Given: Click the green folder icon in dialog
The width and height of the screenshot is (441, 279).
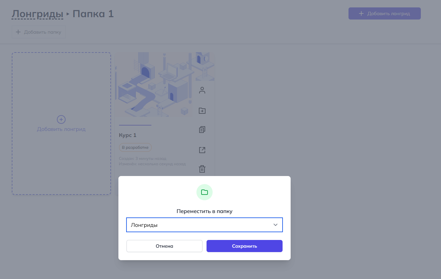Looking at the screenshot, I should coord(205,192).
